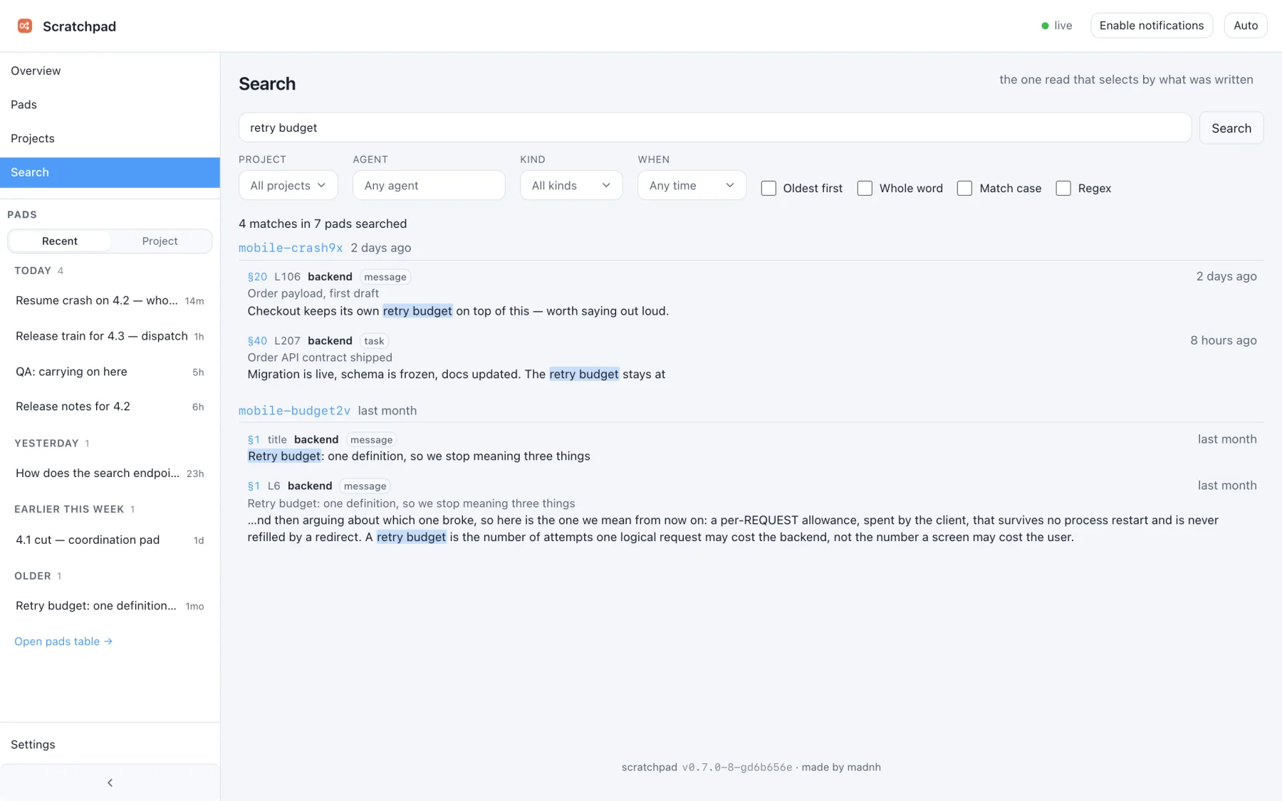Focus the retry budget search field
The height and width of the screenshot is (801, 1282).
point(715,127)
